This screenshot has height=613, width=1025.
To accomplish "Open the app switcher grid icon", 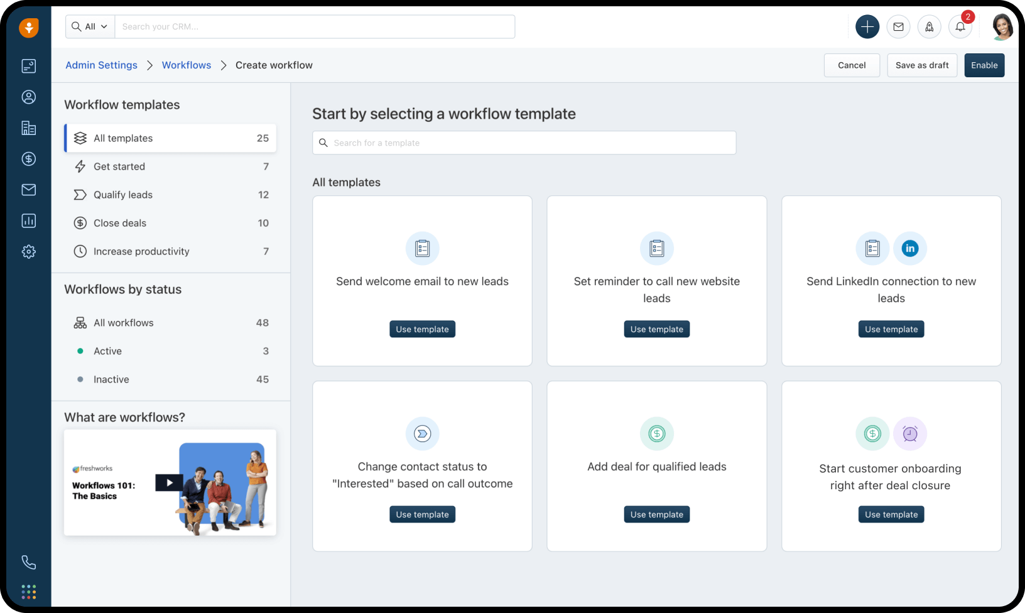I will 29,592.
